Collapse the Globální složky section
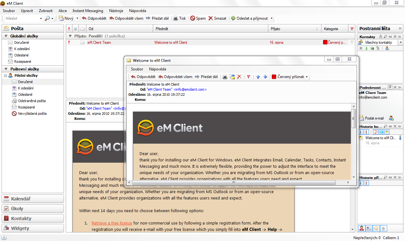Viewport: 405px width, 241px height. pyautogui.click(x=6, y=36)
